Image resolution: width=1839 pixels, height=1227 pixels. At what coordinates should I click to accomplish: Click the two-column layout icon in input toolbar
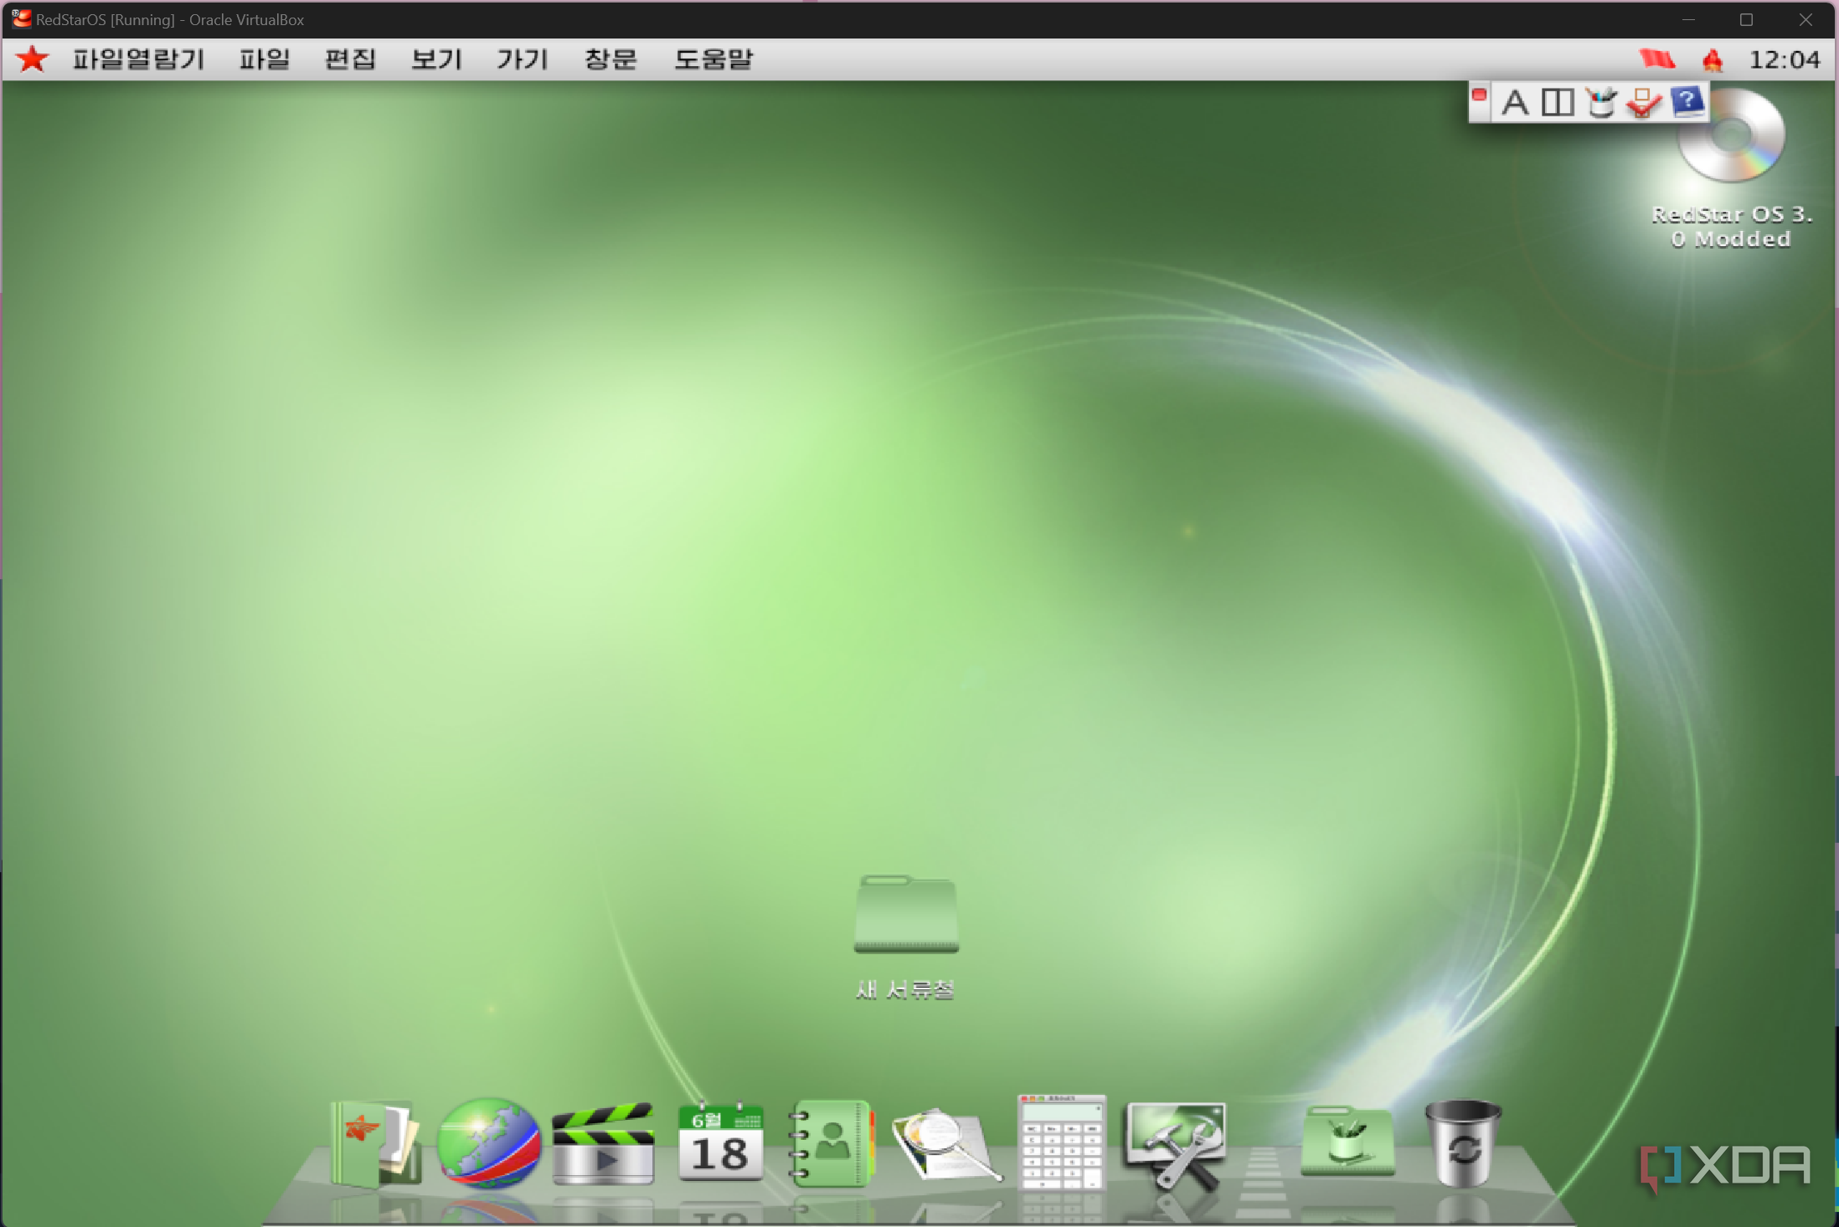click(x=1558, y=103)
